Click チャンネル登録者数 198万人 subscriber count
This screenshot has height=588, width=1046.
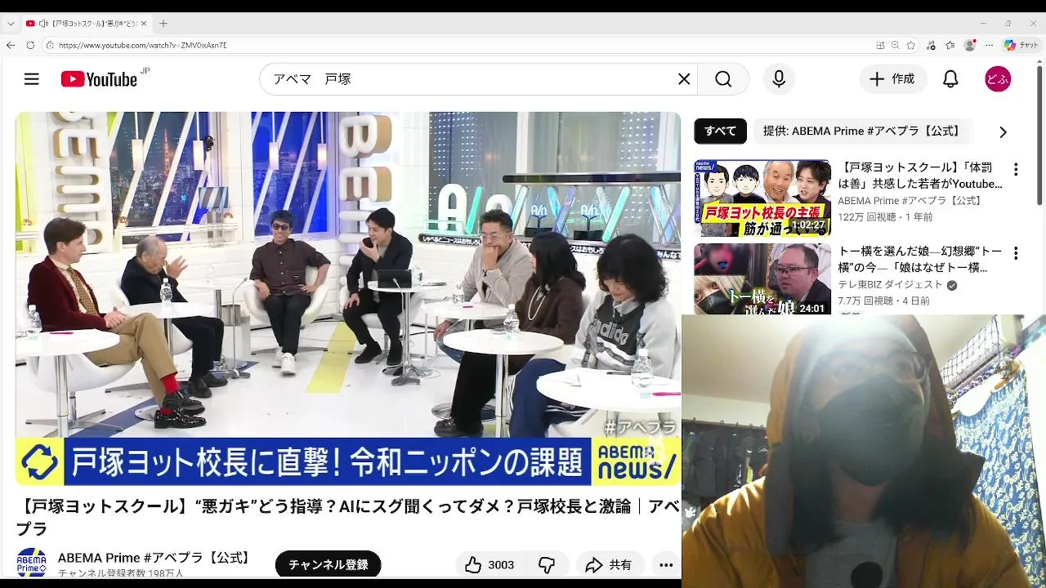[x=121, y=573]
